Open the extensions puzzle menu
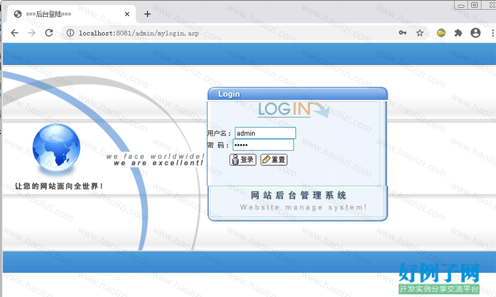 coord(458,33)
